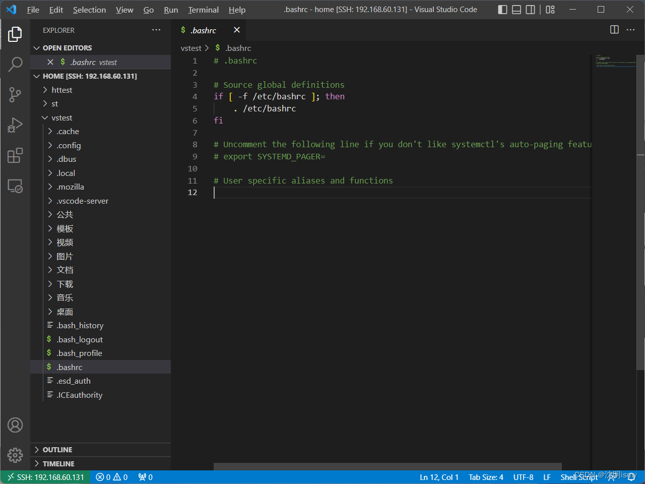645x484 pixels.
Task: Click vstest breadcrumb in editor
Action: [191, 48]
